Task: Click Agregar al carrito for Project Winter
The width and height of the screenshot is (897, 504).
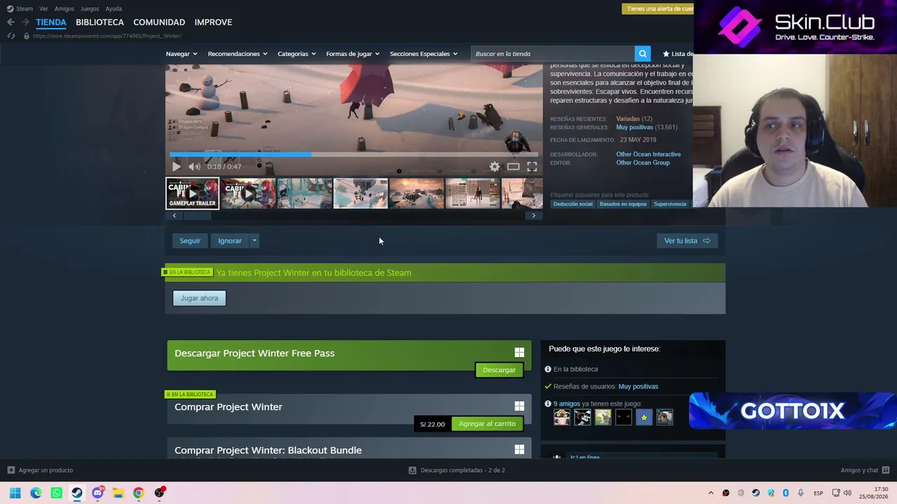Action: pyautogui.click(x=487, y=424)
